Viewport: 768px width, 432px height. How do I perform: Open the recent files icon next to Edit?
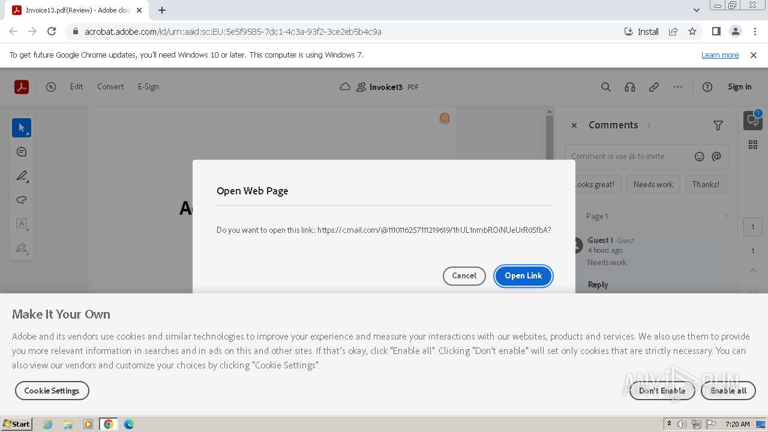(x=51, y=87)
